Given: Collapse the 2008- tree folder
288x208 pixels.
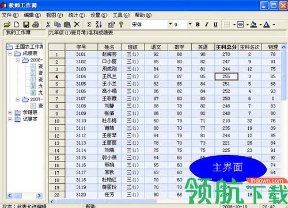Looking at the screenshot, I should click(18, 60).
